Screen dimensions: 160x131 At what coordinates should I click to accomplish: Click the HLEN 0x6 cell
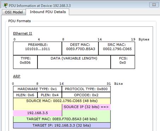point(25,95)
